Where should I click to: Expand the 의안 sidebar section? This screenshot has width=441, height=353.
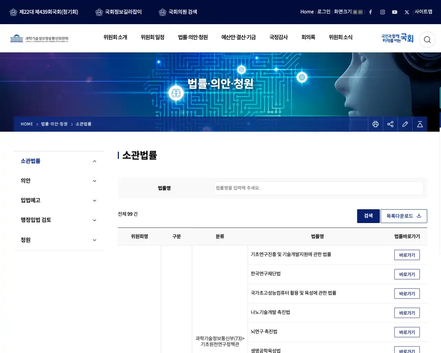pos(94,181)
